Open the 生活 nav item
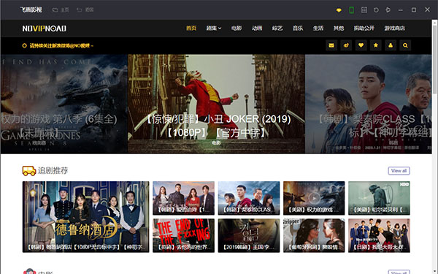The width and height of the screenshot is (438, 274). [x=318, y=28]
